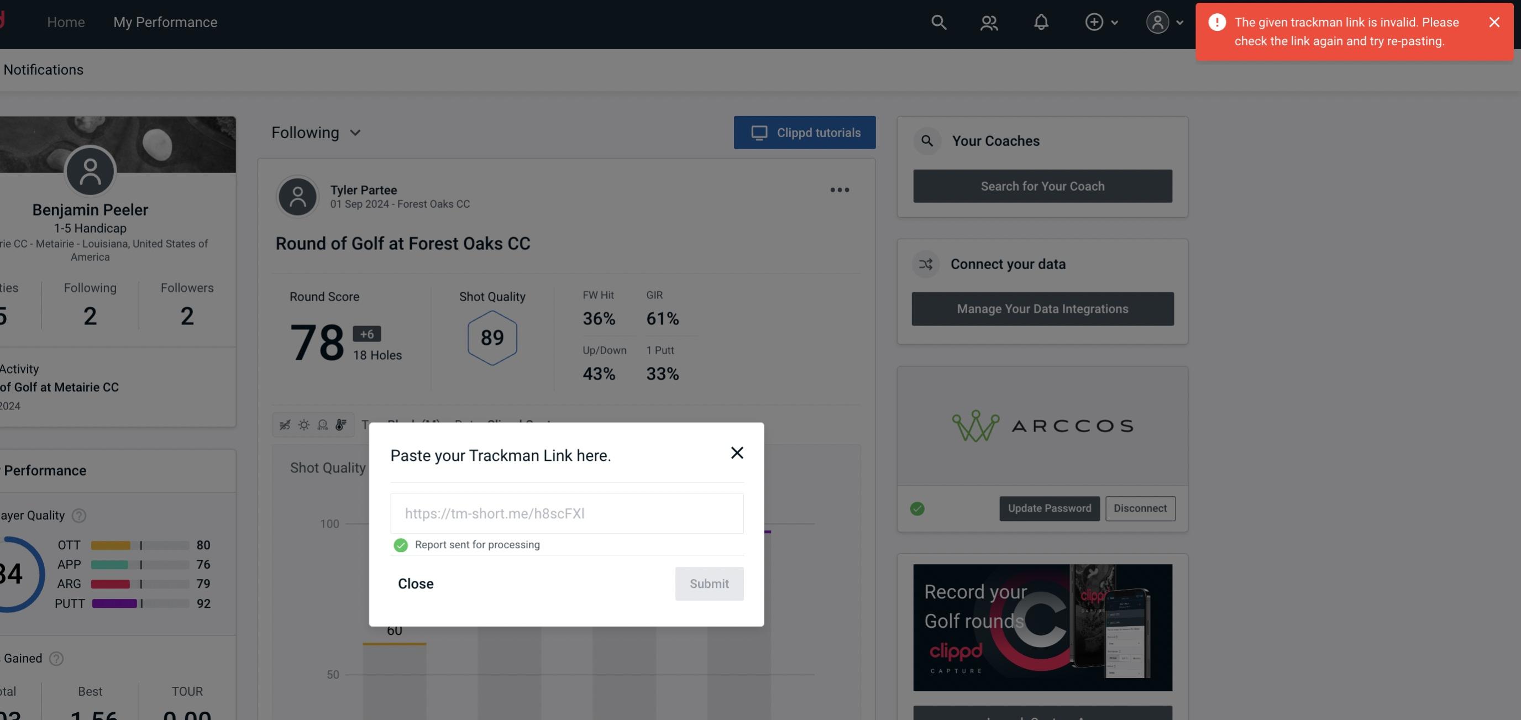Click the add/plus icon in the top bar
Image resolution: width=1521 pixels, height=720 pixels.
1094,22
